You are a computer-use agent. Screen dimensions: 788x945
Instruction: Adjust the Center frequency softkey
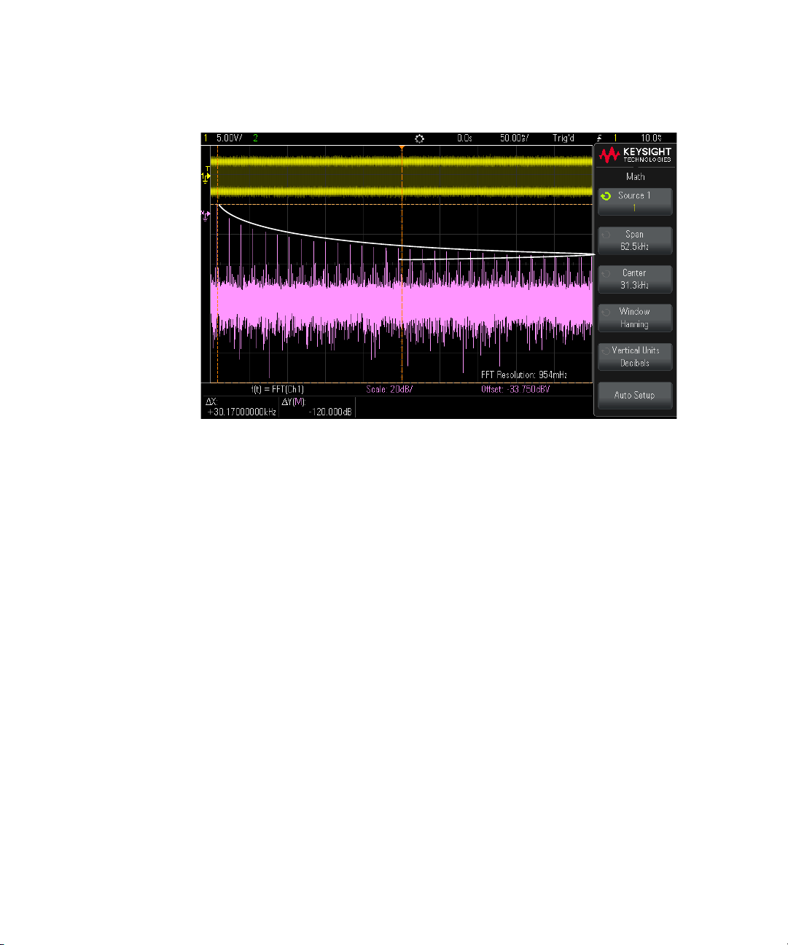click(x=635, y=279)
